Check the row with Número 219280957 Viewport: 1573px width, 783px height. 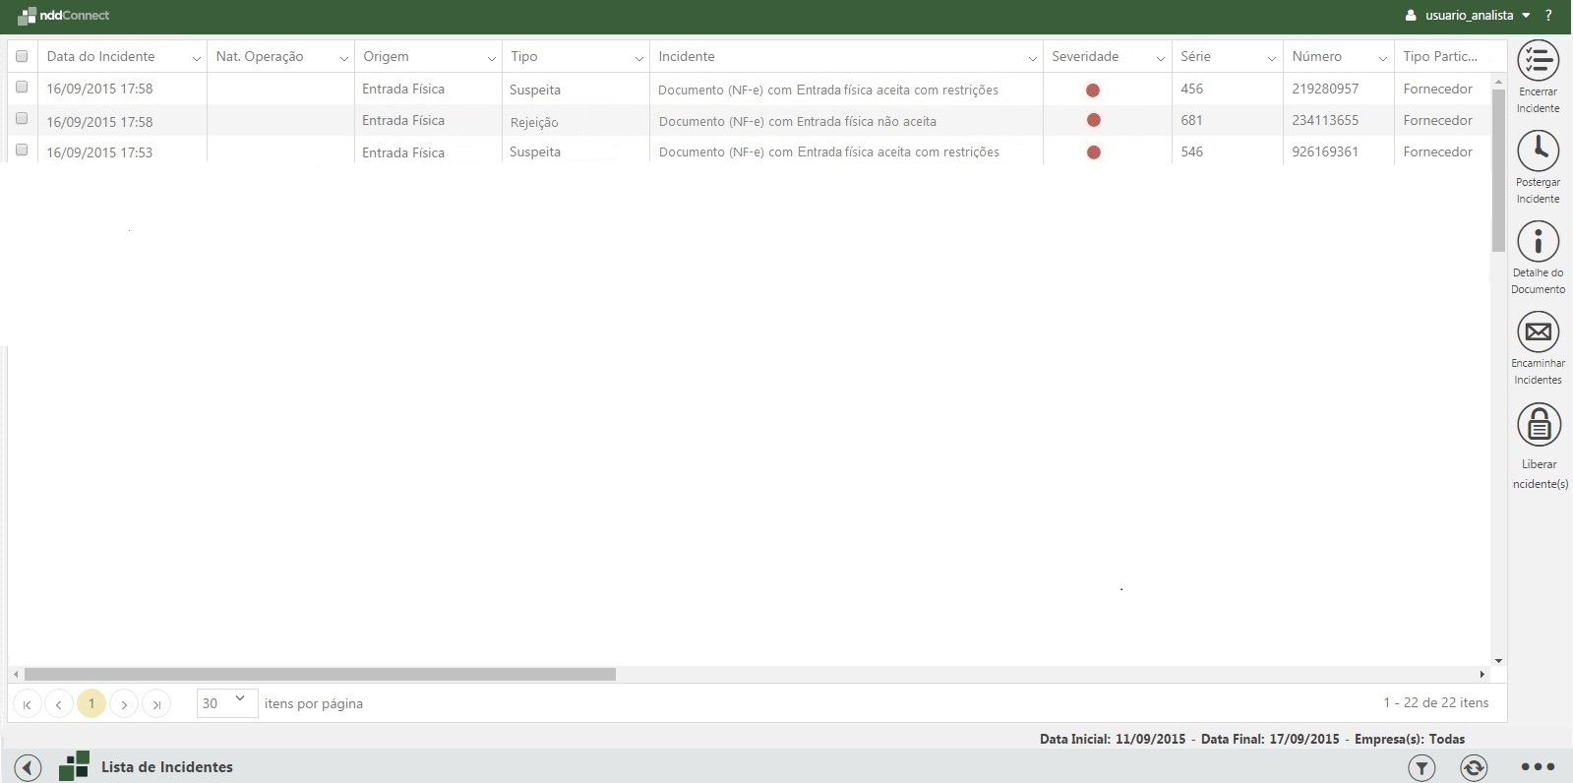point(22,88)
